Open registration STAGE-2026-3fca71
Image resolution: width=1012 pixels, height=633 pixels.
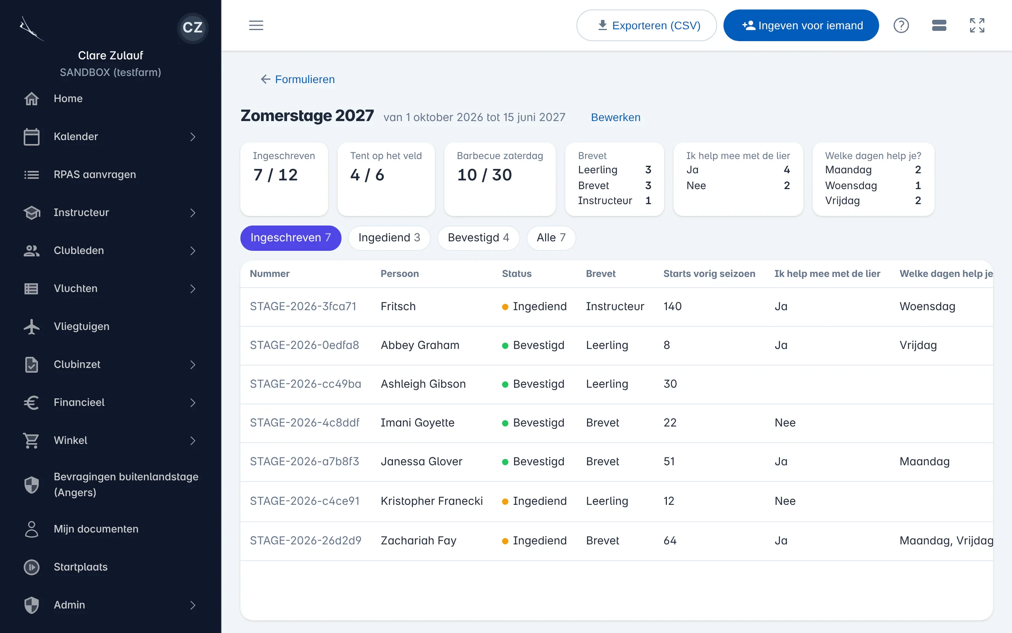(303, 307)
